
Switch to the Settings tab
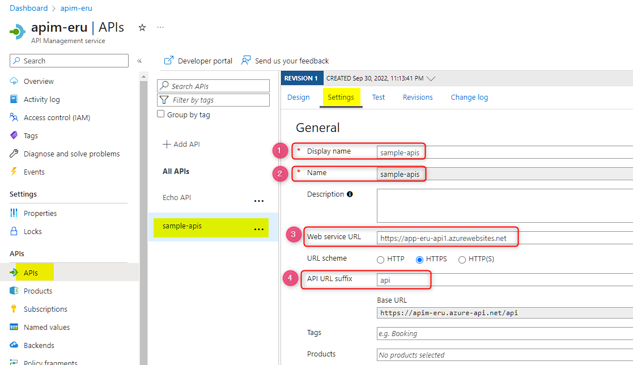click(341, 97)
